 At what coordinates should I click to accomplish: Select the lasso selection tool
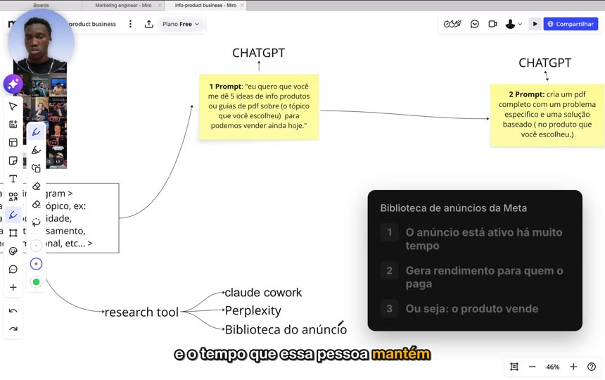coord(37,222)
